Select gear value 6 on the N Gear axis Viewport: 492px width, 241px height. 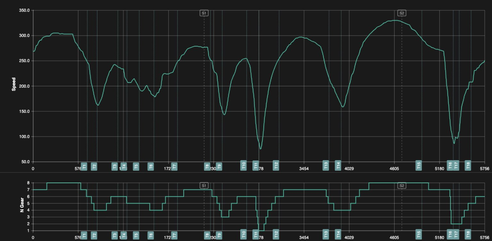click(29, 197)
